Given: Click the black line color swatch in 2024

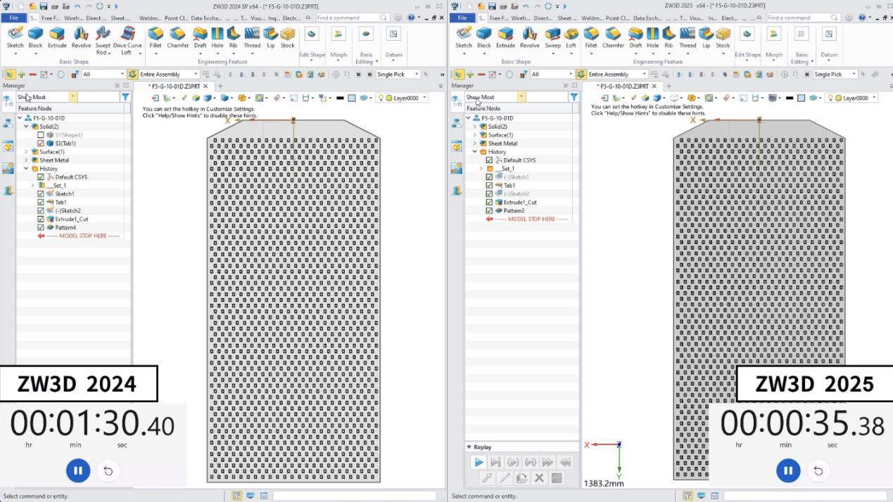Looking at the screenshot, I should (340, 98).
